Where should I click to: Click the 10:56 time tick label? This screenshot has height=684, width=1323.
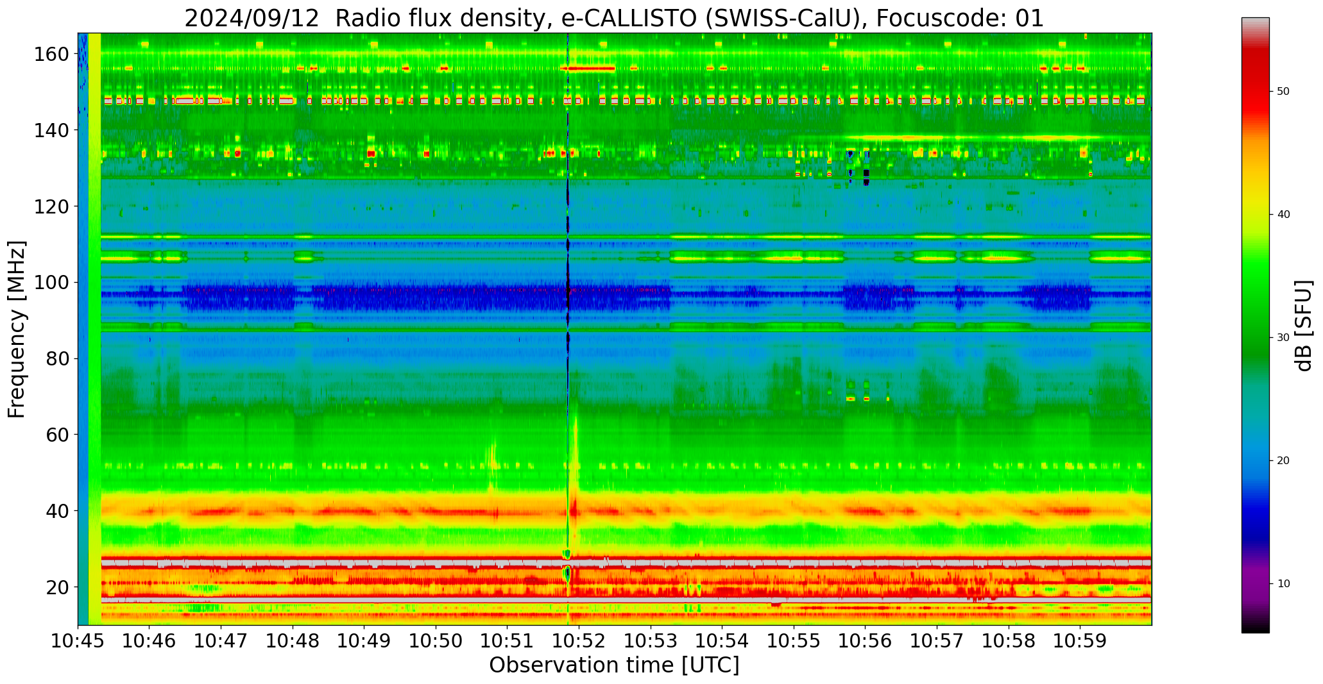[x=866, y=640]
